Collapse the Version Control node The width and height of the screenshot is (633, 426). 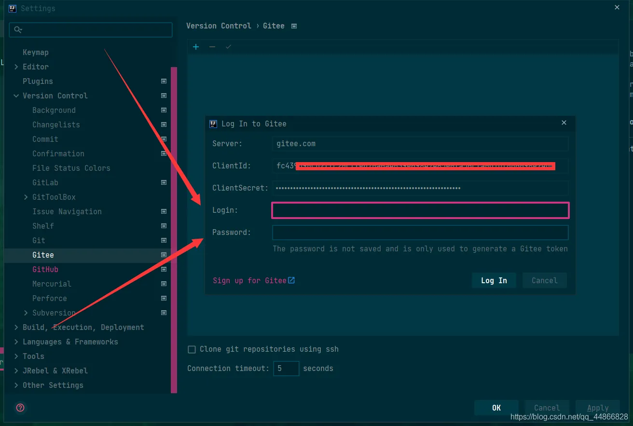(16, 96)
